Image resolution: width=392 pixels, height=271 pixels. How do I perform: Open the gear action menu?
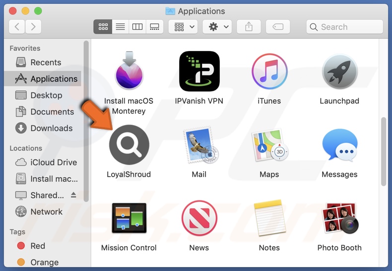[x=217, y=26]
